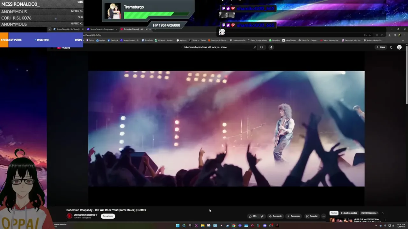This screenshot has height=229, width=408.
Task: Click the YouTube logo home link
Action: click(63, 48)
